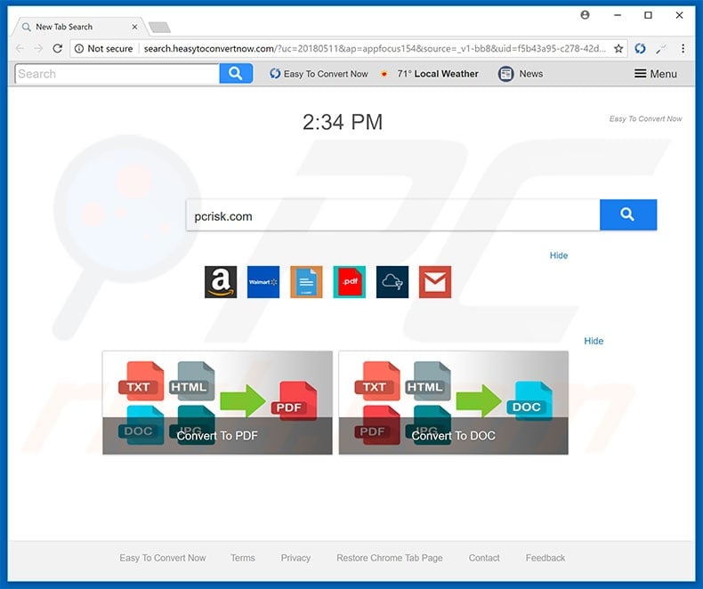Focus the toolbar Search input field
703x589 pixels.
click(x=117, y=74)
